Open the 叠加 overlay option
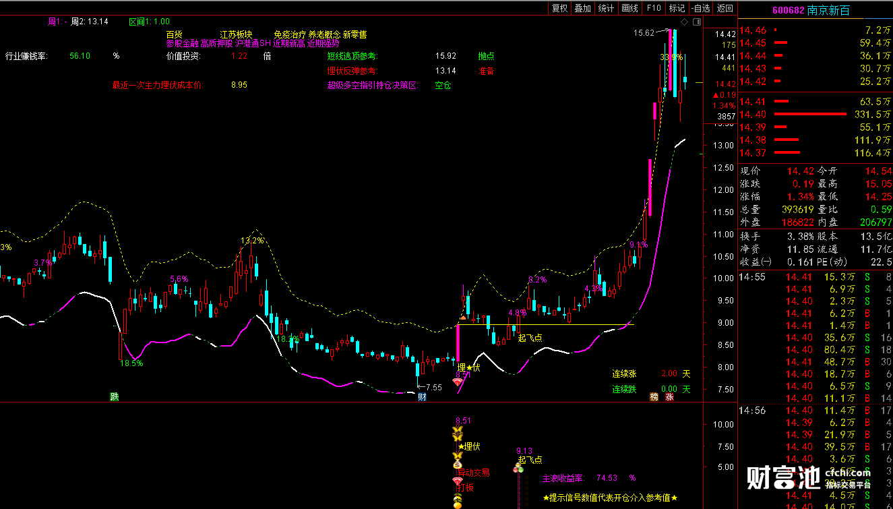Screen dimensions: 893x509 tap(582, 8)
